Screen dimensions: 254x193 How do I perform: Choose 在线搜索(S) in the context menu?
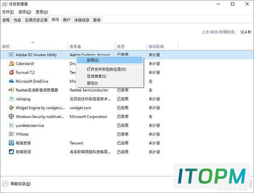click(110, 76)
